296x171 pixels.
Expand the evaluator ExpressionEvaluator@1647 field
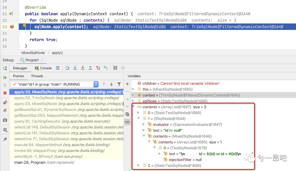point(144,124)
